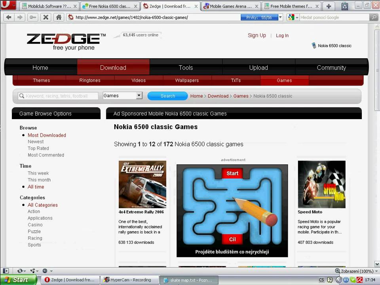This screenshot has height=285, width=380.
Task: Click the search magnifier in keyword field
Action: (21, 96)
